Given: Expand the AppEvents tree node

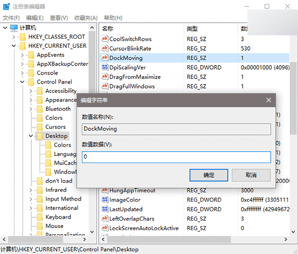Looking at the screenshot, I should (x=22, y=55).
